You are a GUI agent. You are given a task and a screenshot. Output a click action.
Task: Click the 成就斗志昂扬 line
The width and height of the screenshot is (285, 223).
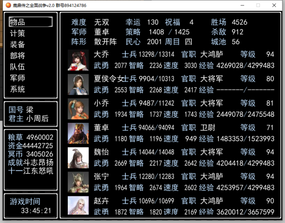(31, 162)
